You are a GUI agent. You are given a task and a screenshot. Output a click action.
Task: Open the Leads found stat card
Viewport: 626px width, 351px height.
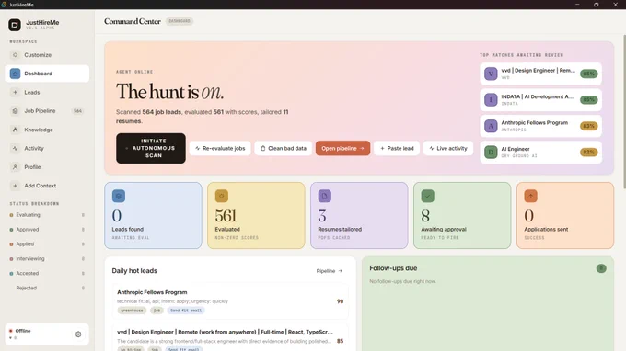(x=154, y=216)
